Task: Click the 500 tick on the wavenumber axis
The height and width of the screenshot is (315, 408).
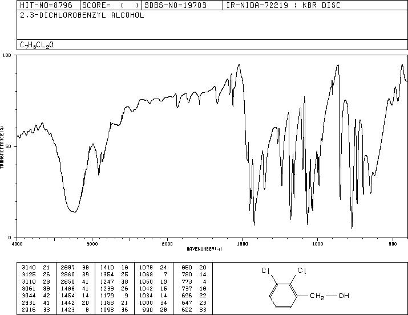Action: tap(393, 244)
